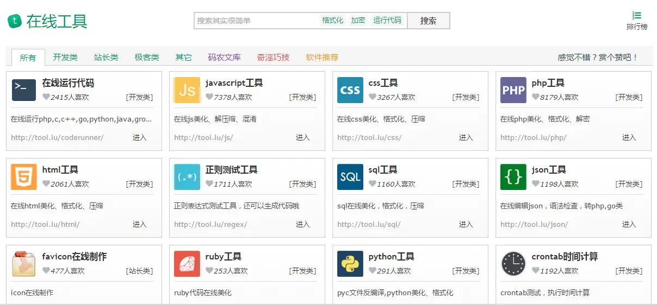Click 进入 on the css工具 card
Image resolution: width=657 pixels, height=305 pixels.
[466, 138]
